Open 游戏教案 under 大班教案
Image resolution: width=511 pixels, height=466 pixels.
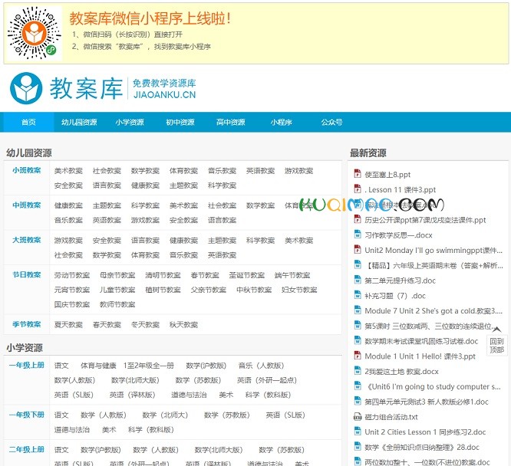coord(68,241)
